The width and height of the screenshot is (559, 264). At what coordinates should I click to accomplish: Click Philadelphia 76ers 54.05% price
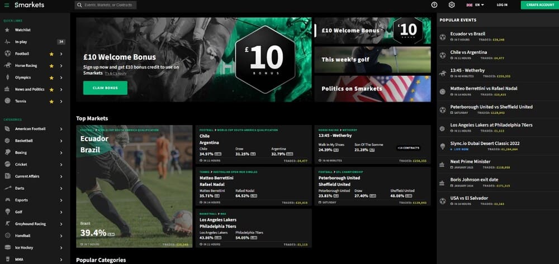[x=246, y=238]
